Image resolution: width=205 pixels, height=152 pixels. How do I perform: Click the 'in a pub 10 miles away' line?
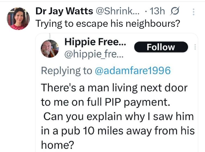point(118,131)
